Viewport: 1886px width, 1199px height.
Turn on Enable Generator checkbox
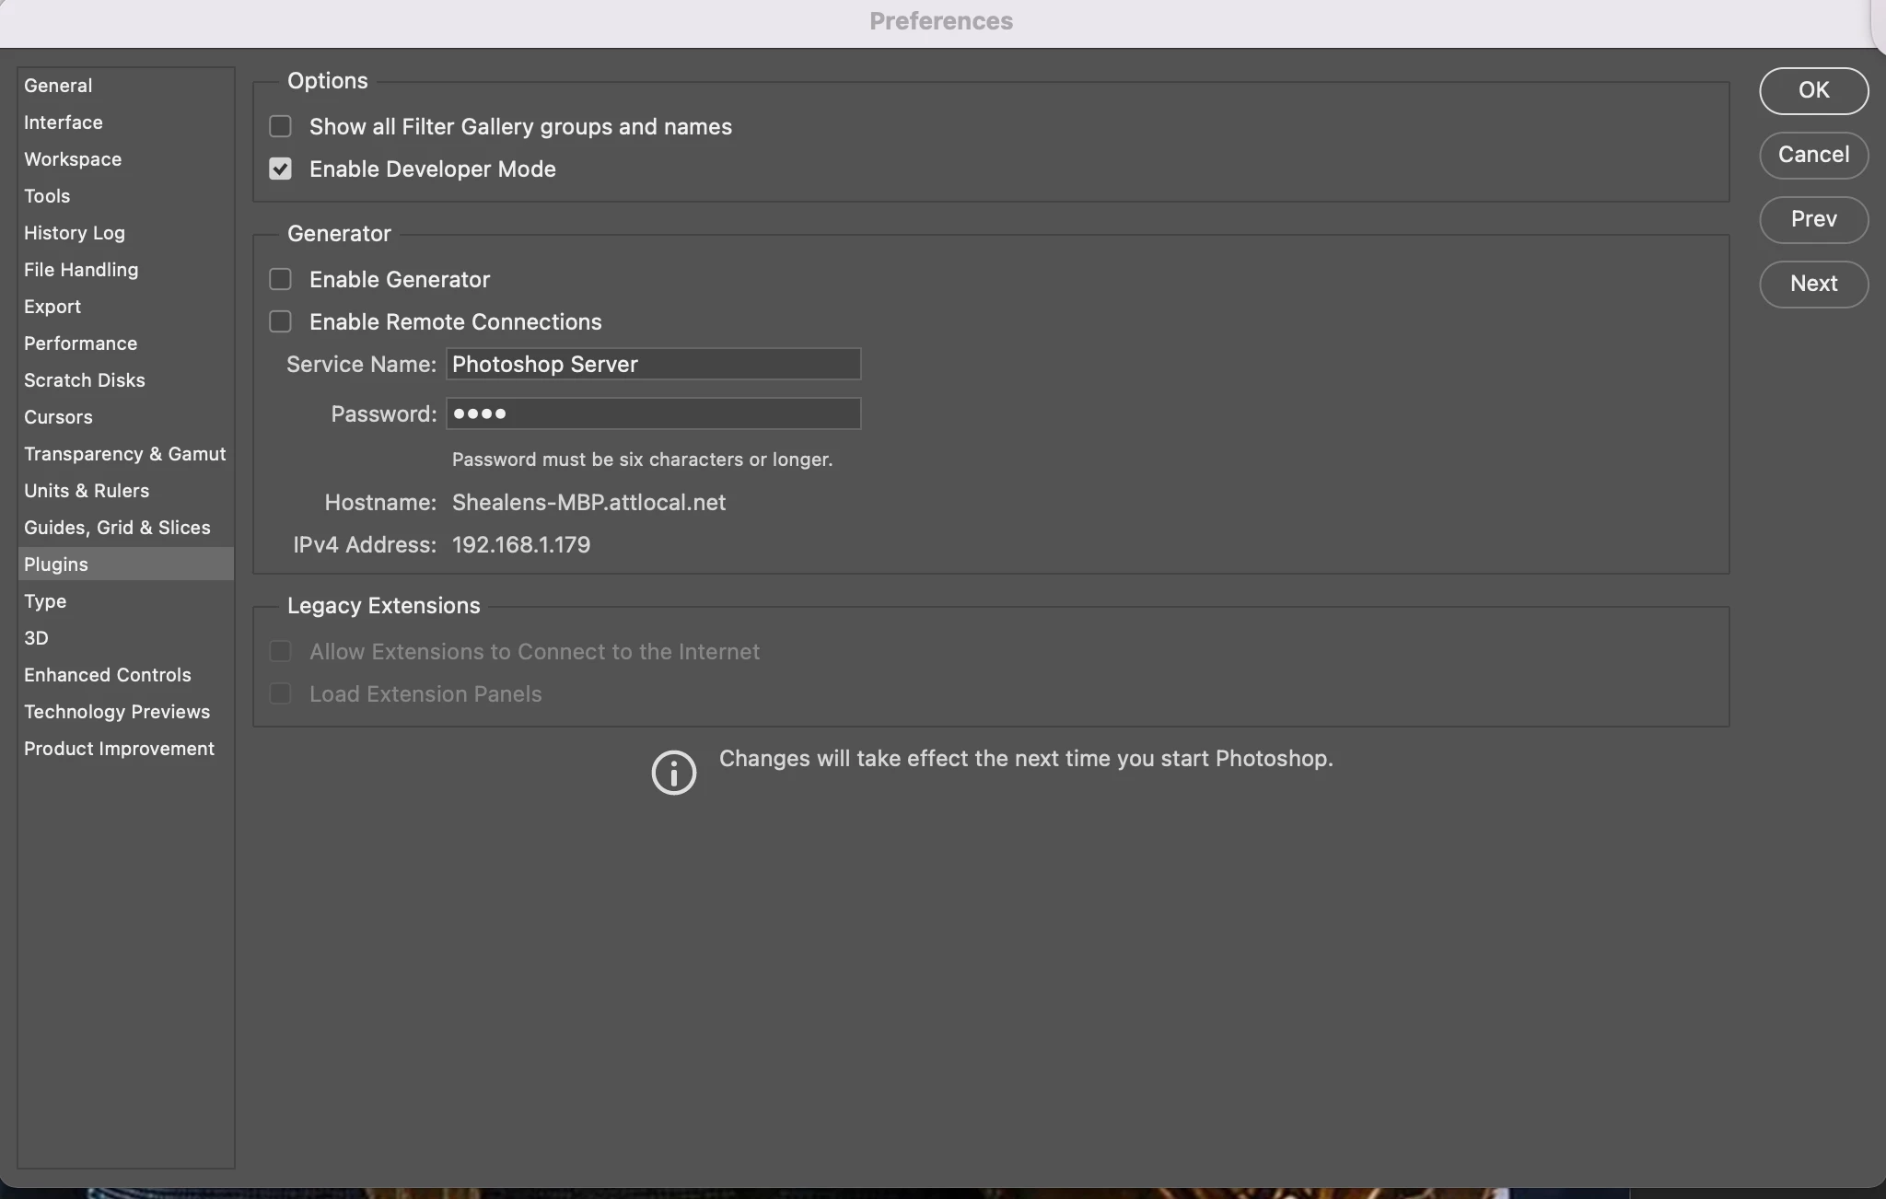280,279
